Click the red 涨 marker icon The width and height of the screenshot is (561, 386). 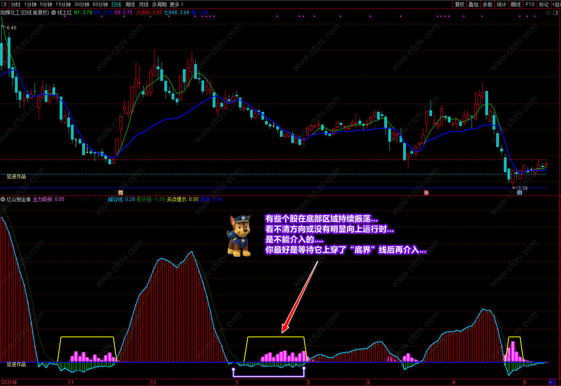point(426,193)
